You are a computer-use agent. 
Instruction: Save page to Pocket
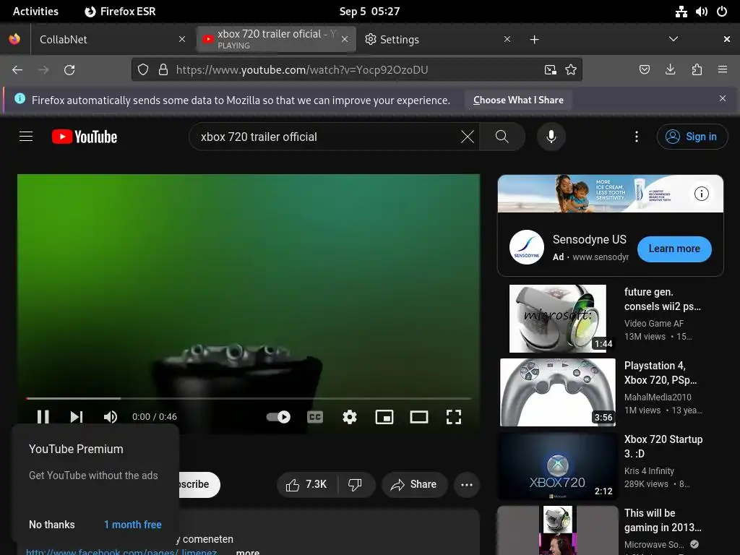[644, 70]
